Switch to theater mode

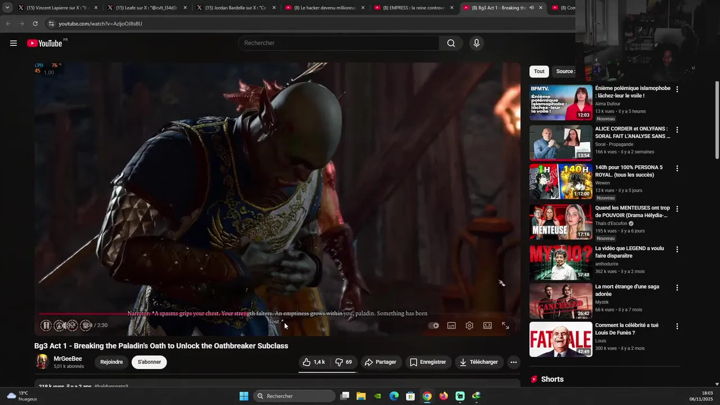coord(488,326)
